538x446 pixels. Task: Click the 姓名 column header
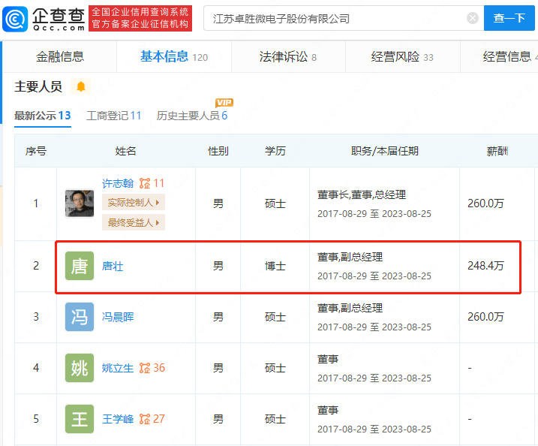[x=125, y=151]
